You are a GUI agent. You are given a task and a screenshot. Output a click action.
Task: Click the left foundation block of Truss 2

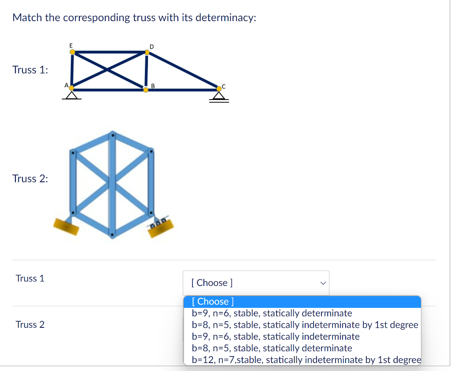[66, 226]
